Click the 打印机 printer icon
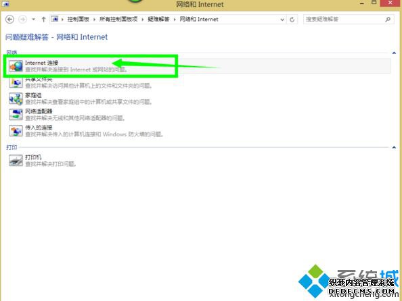402x301 pixels. (x=16, y=161)
